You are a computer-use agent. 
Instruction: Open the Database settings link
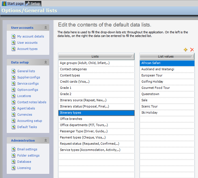click(x=24, y=162)
